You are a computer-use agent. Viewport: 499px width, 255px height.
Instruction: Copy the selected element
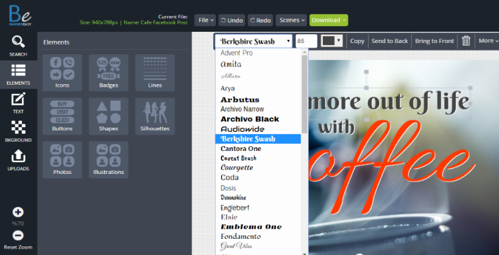(357, 41)
